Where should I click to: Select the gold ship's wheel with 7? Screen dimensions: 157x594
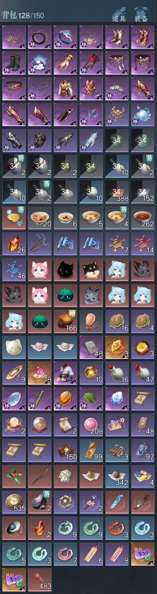point(117,243)
